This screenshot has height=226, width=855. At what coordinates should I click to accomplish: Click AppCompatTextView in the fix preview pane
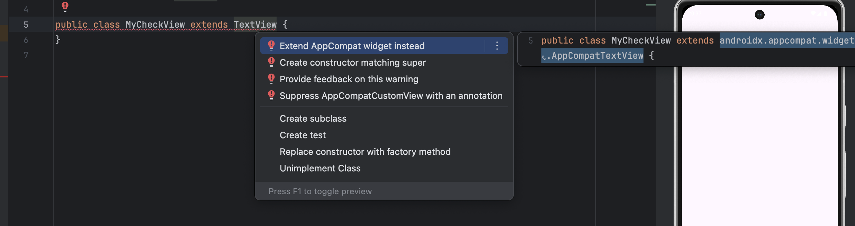(597, 56)
